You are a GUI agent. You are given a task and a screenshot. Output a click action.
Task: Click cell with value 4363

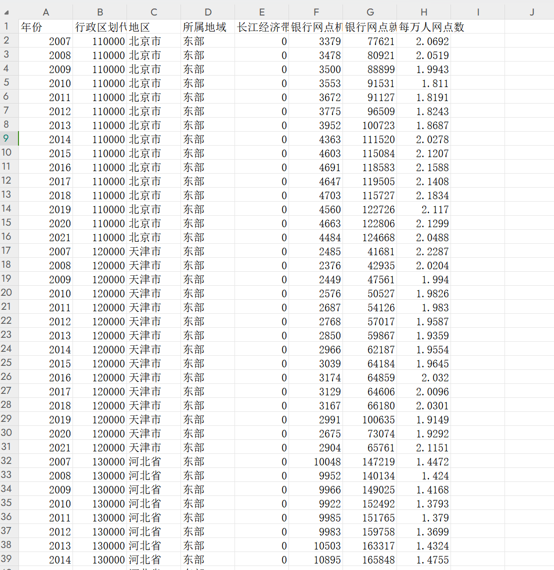click(x=316, y=139)
